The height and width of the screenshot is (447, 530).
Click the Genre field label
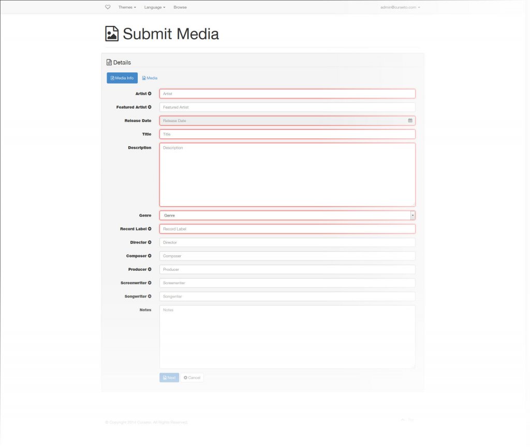point(145,215)
